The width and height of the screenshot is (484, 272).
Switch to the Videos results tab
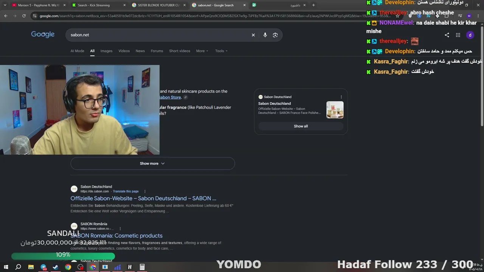pos(124,51)
